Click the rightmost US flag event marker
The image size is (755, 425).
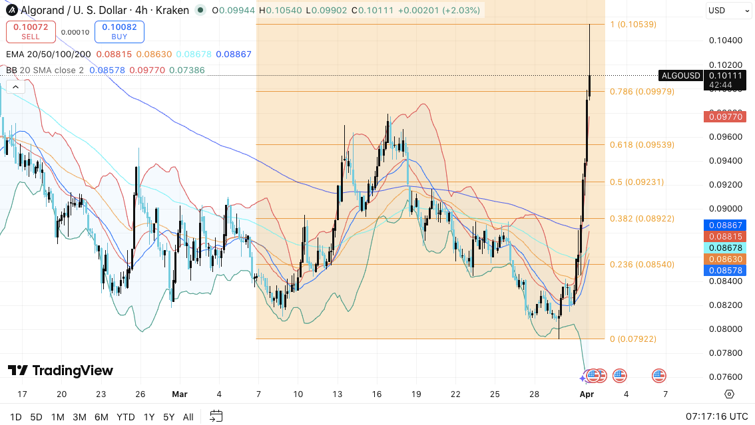coord(659,376)
